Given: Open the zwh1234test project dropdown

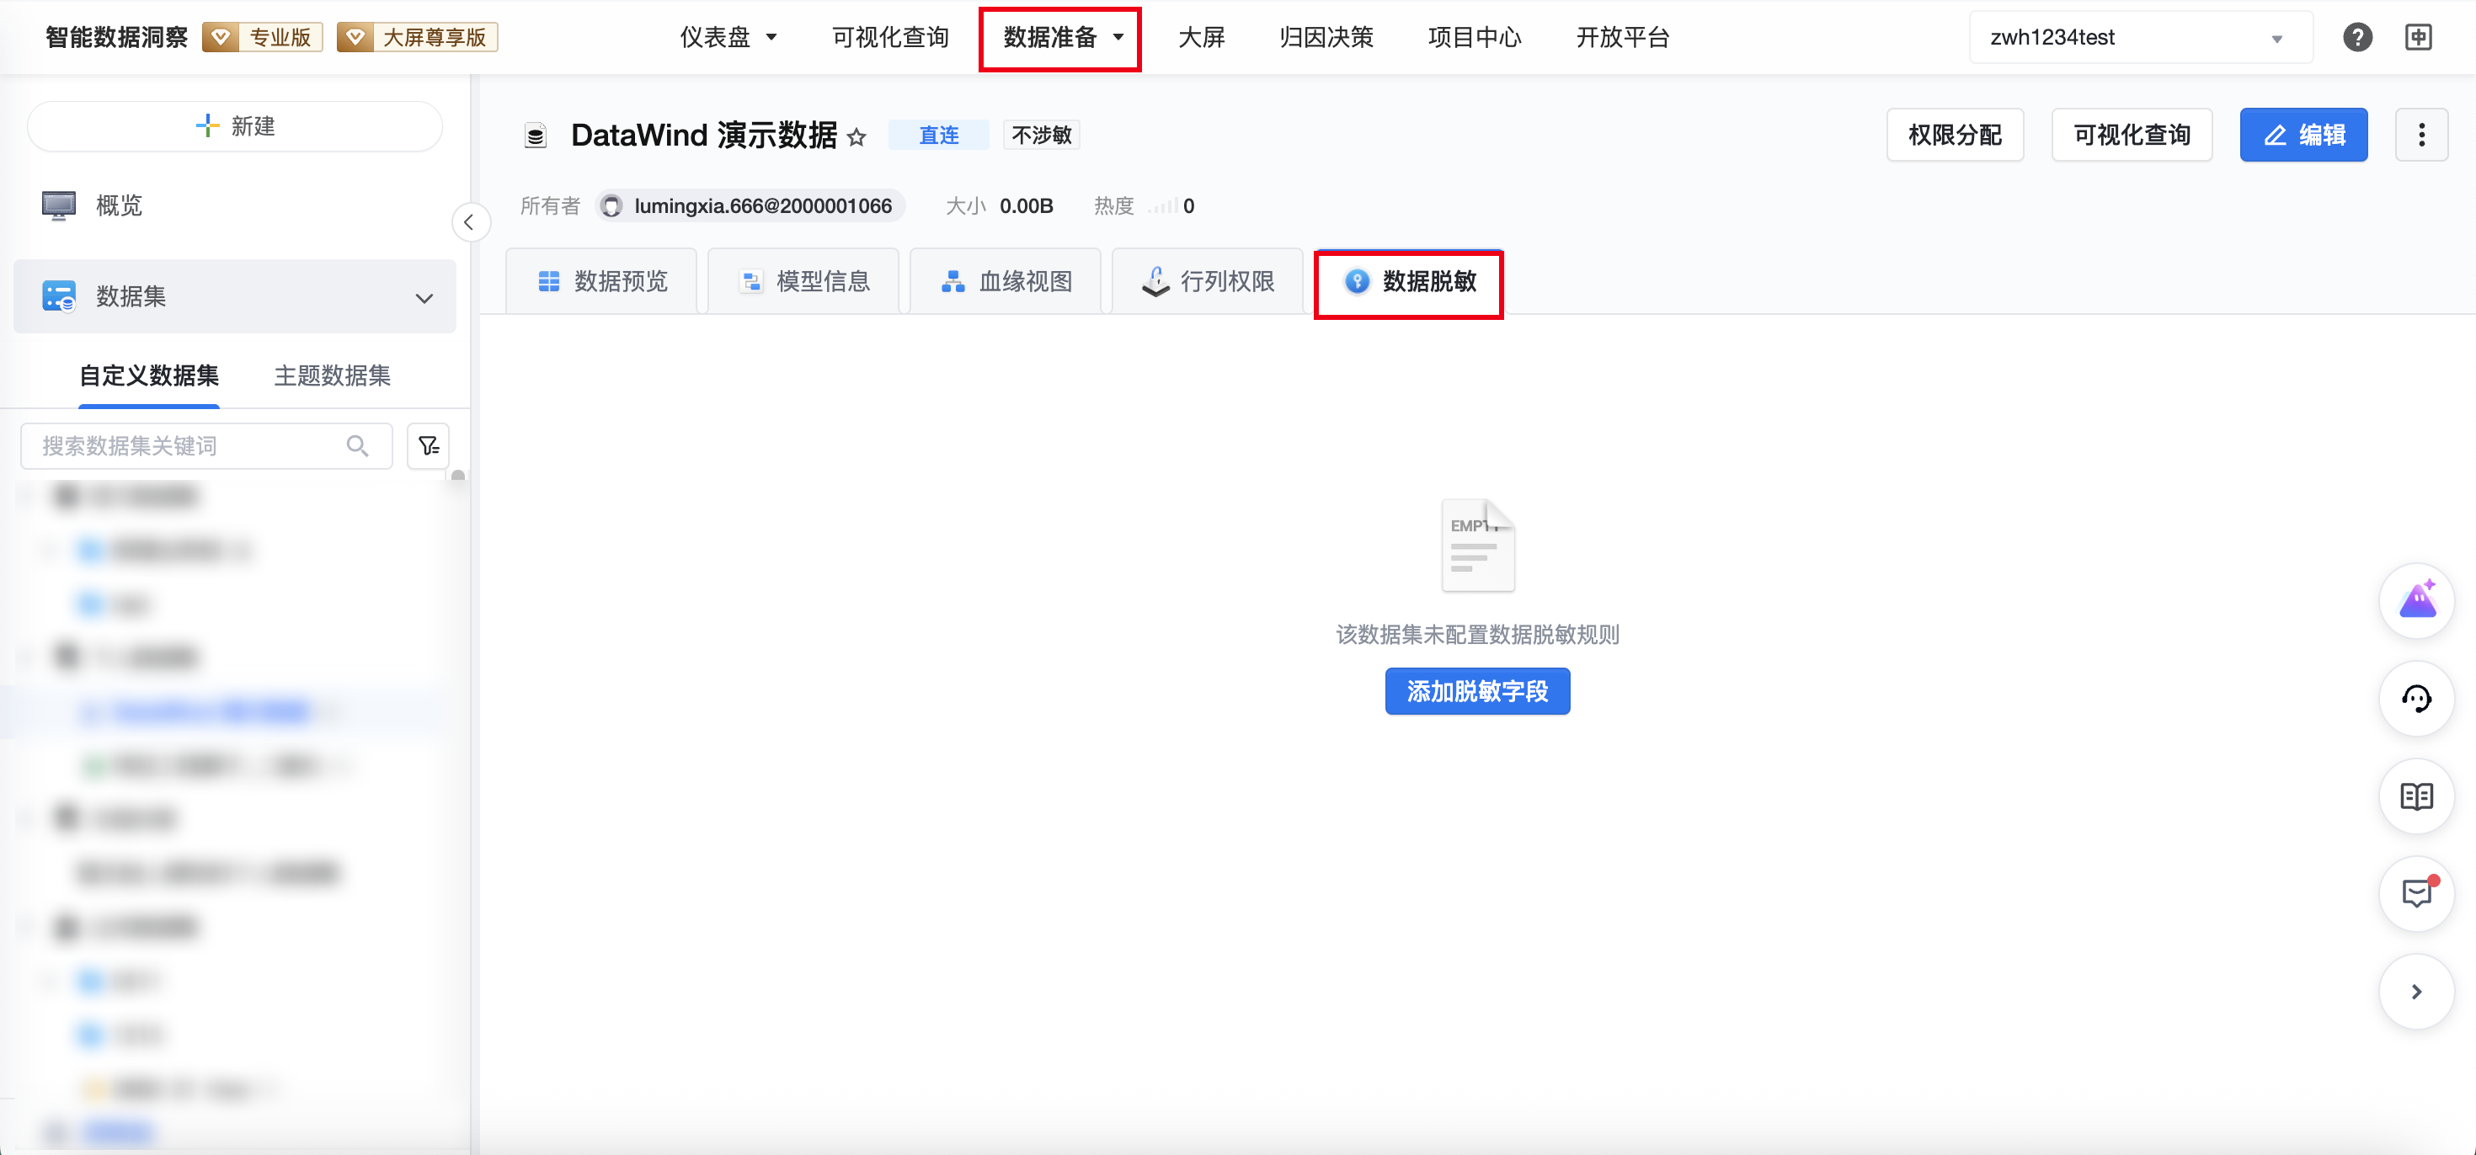Looking at the screenshot, I should [2140, 38].
